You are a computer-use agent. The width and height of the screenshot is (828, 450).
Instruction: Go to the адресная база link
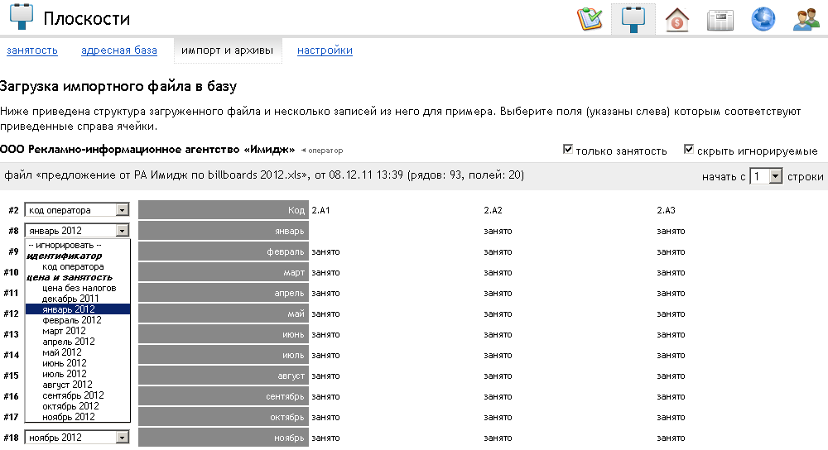(118, 50)
